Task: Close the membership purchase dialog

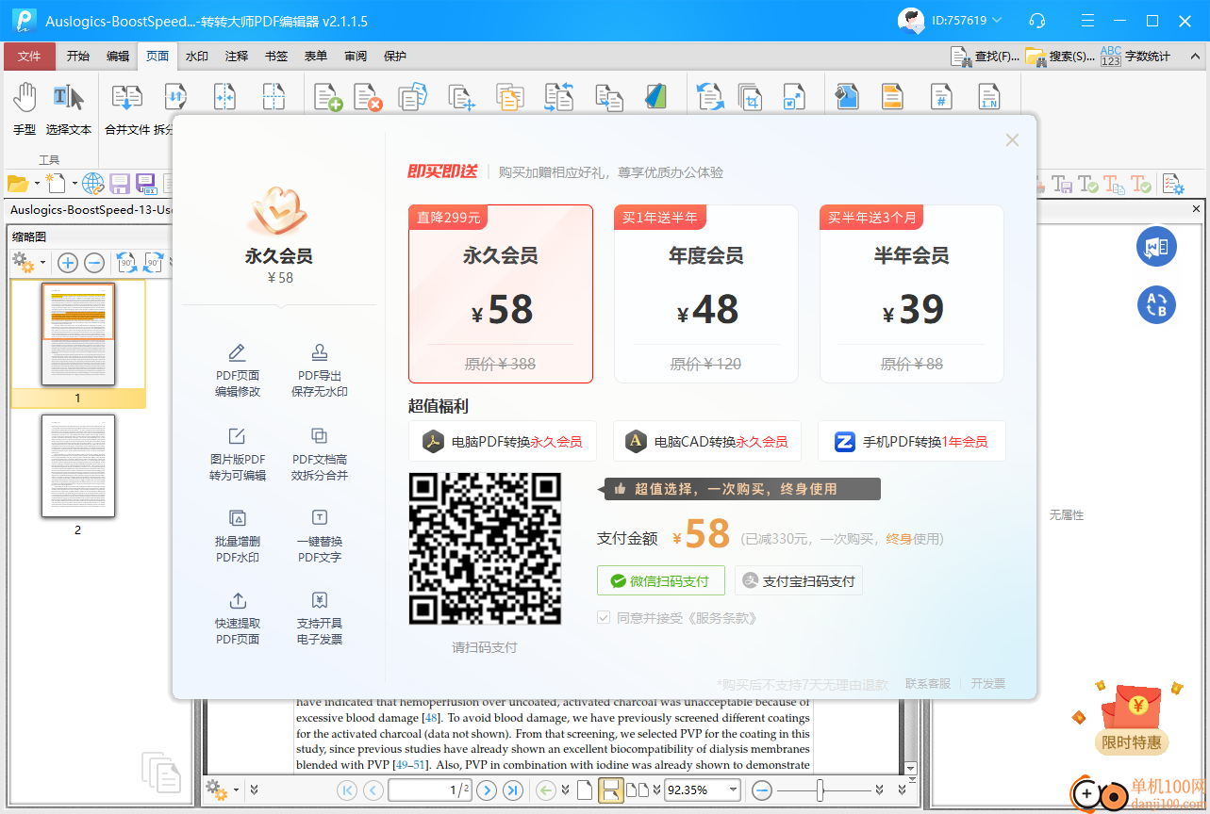Action: tap(1012, 140)
